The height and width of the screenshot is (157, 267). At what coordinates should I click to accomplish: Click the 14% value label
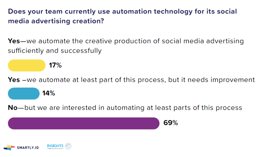[x=49, y=93]
